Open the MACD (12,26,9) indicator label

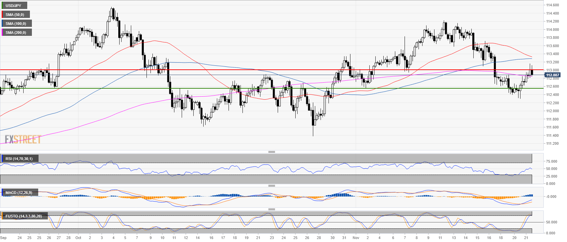click(x=19, y=193)
